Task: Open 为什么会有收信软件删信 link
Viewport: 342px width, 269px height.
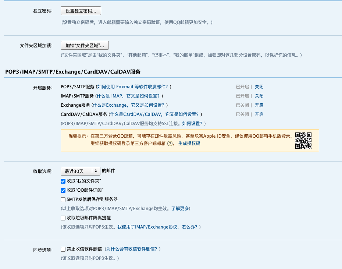Action: click(x=132, y=249)
